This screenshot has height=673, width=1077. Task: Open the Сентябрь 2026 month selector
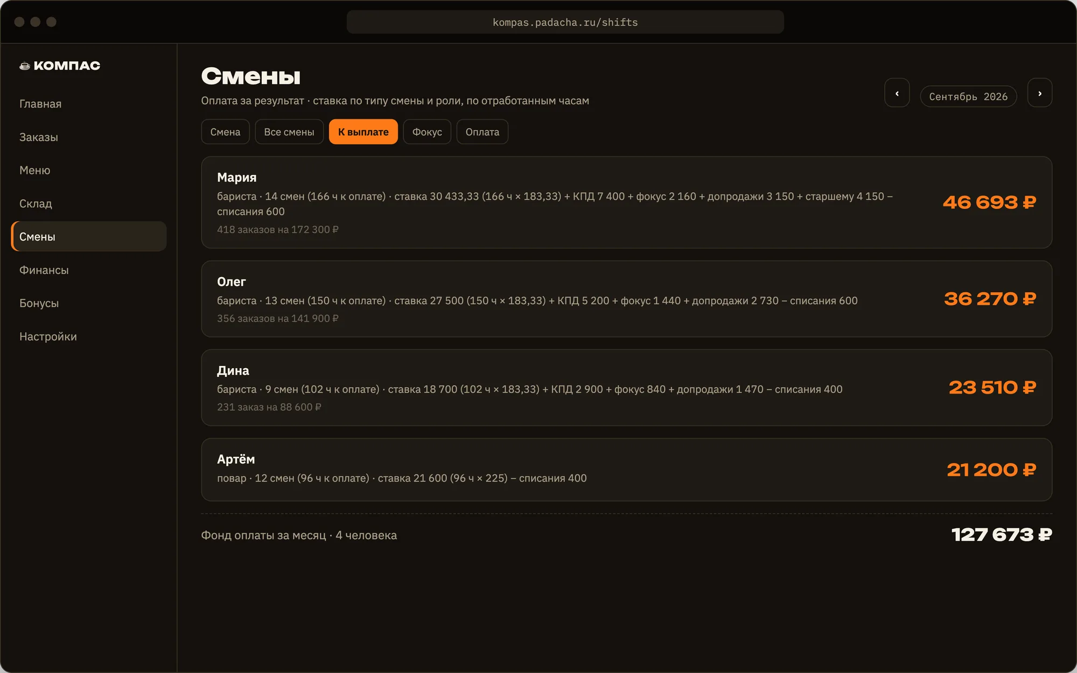968,96
